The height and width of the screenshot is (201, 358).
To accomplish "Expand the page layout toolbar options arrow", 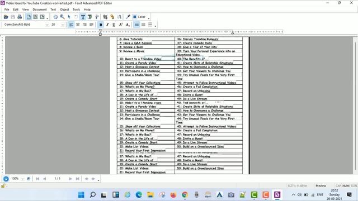I will (x=47, y=18).
